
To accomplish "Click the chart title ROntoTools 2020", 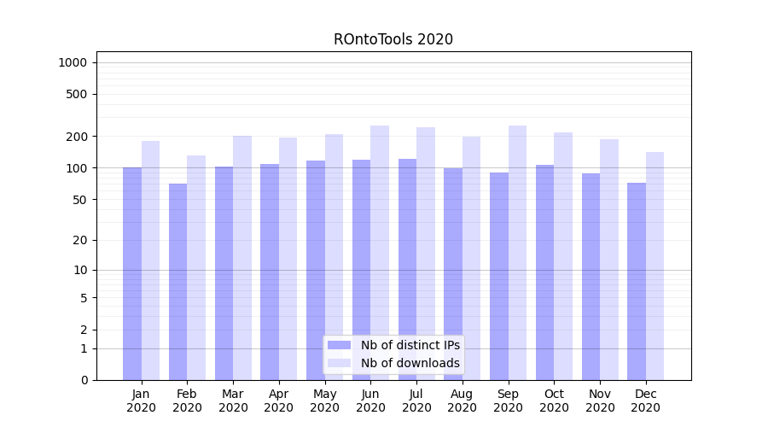I will [393, 39].
